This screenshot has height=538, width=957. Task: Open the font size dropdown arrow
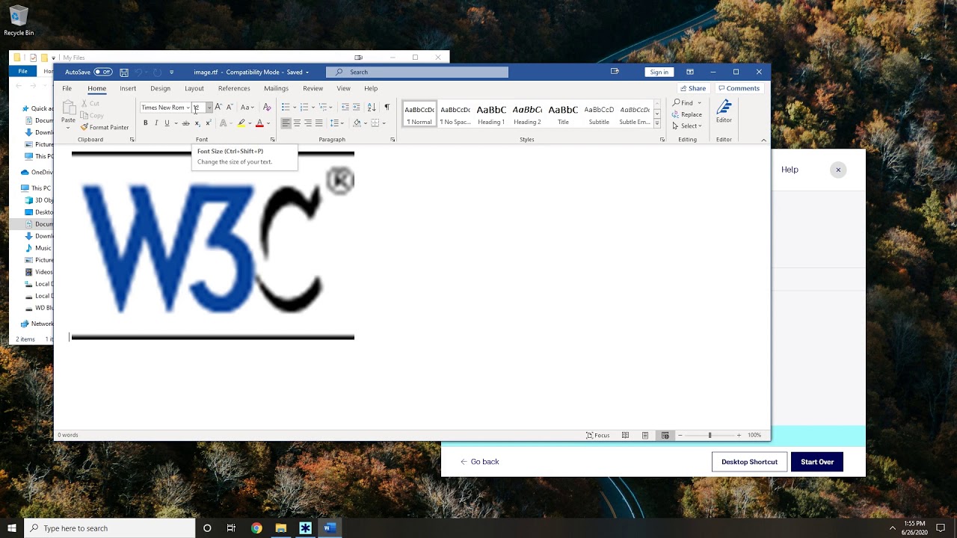click(x=209, y=108)
